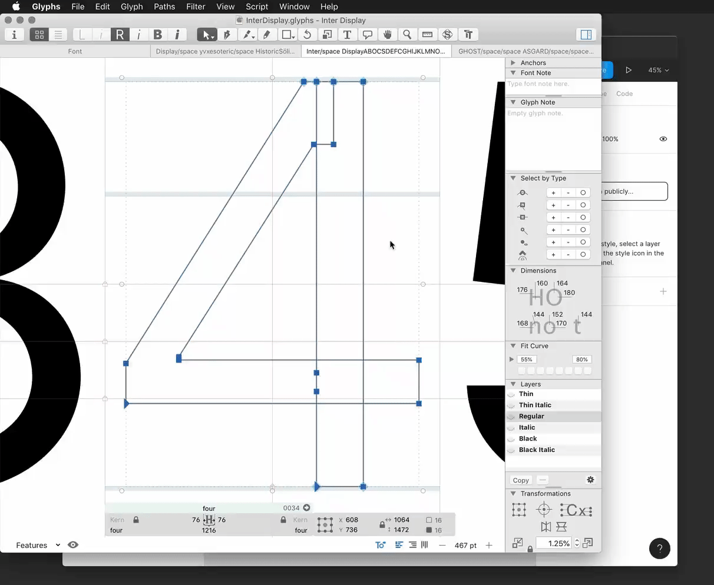
Task: Toggle Thin Italic layer visibility
Action: point(511,405)
